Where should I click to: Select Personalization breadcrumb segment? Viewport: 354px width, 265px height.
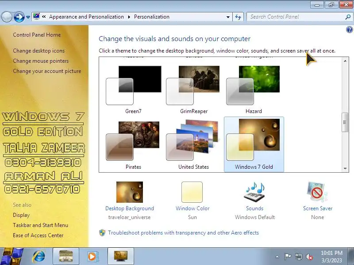point(152,17)
